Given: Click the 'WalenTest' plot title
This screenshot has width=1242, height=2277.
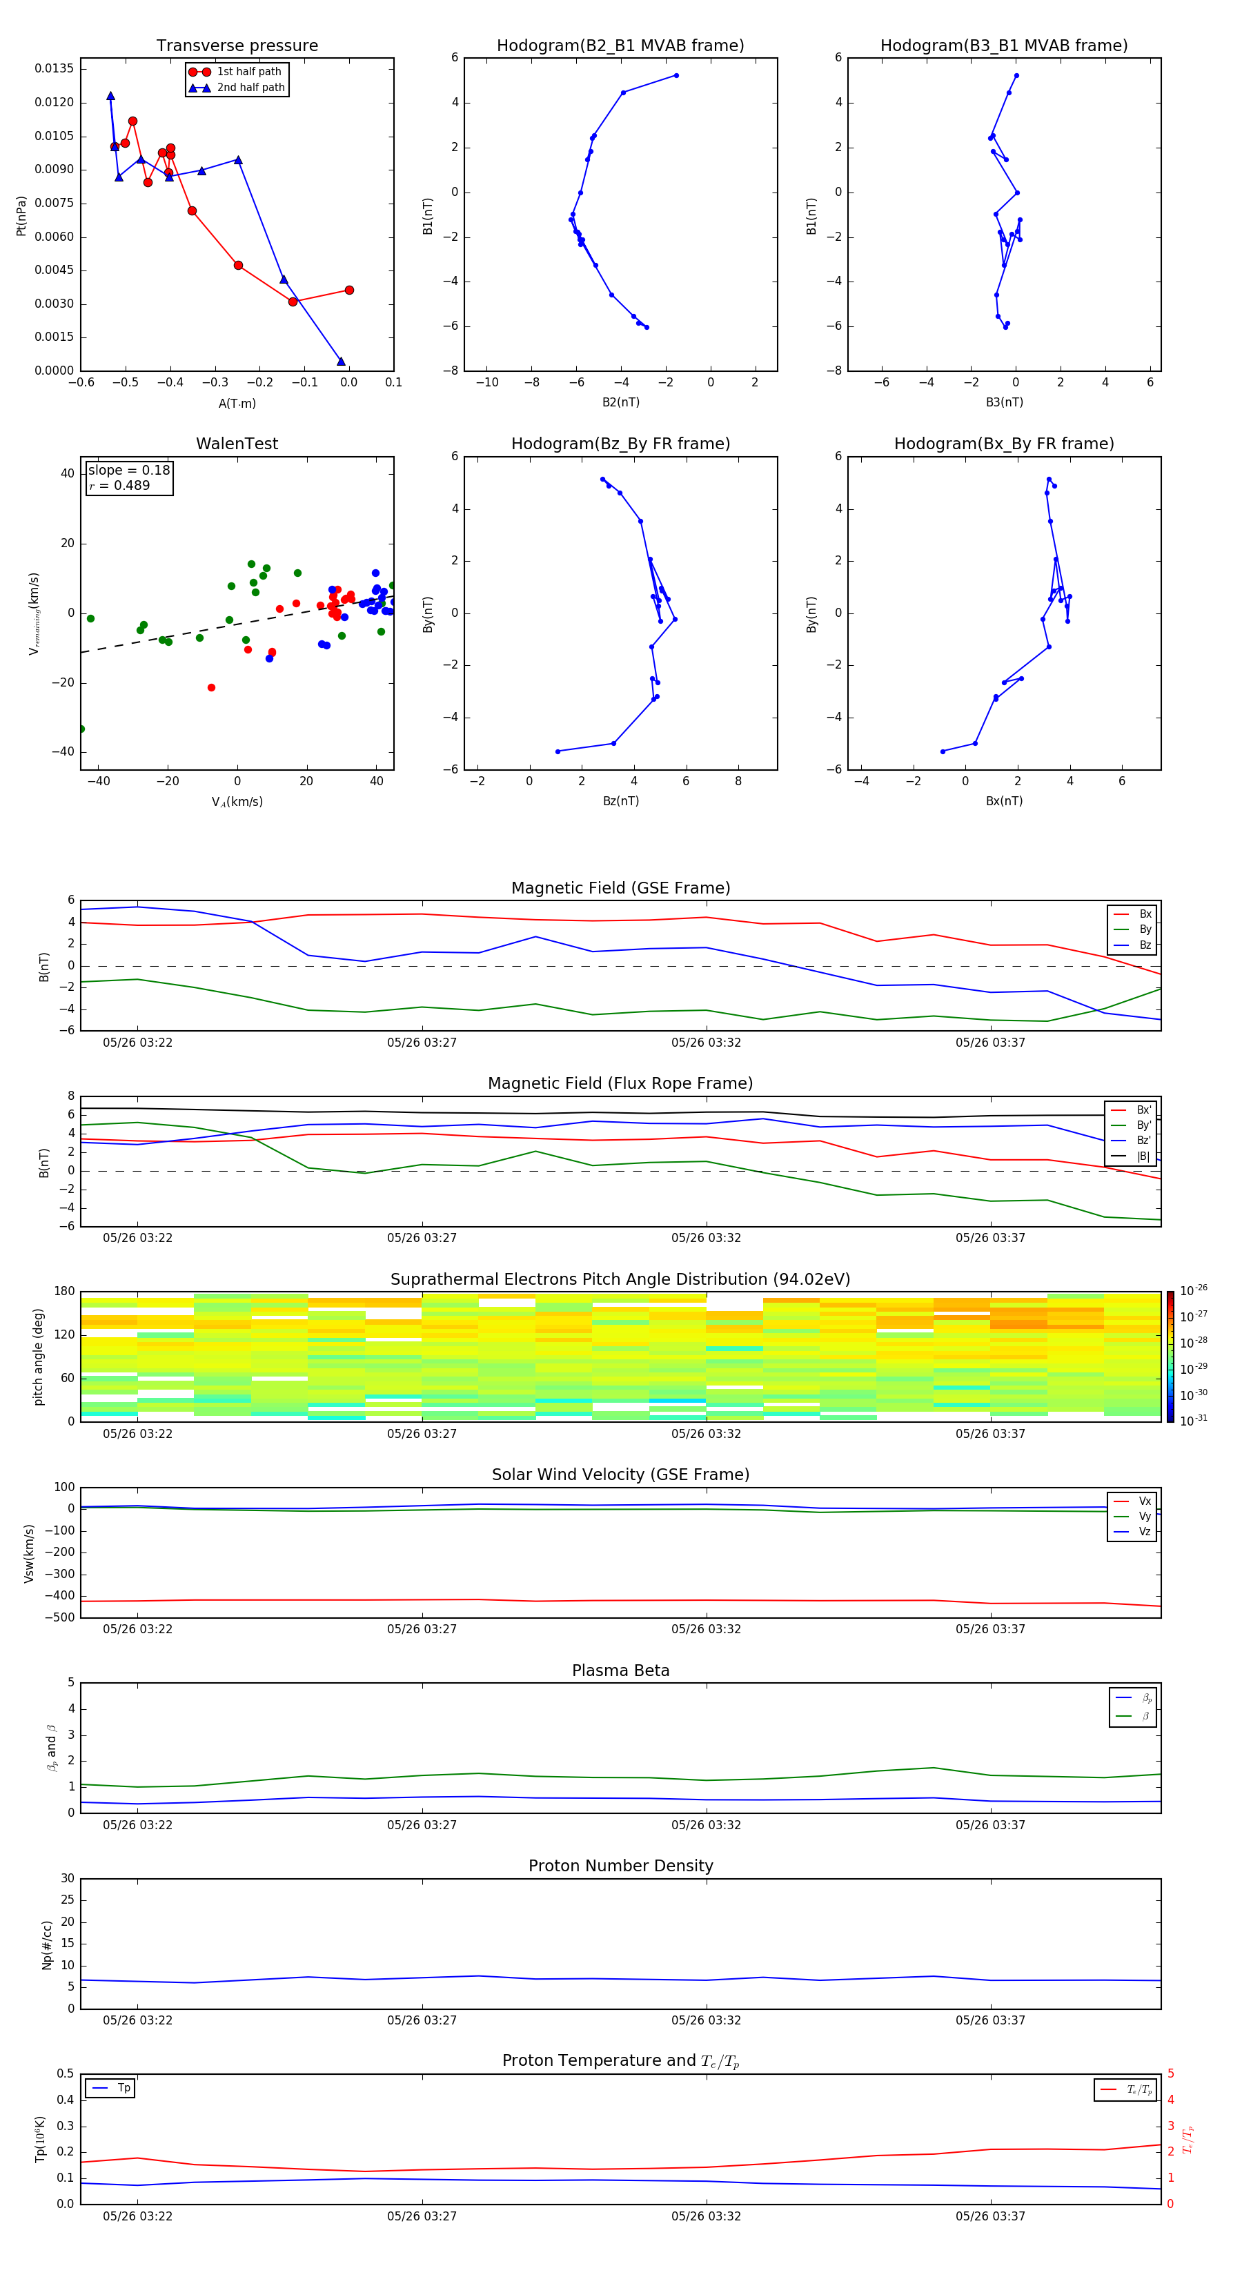Looking at the screenshot, I should point(237,444).
